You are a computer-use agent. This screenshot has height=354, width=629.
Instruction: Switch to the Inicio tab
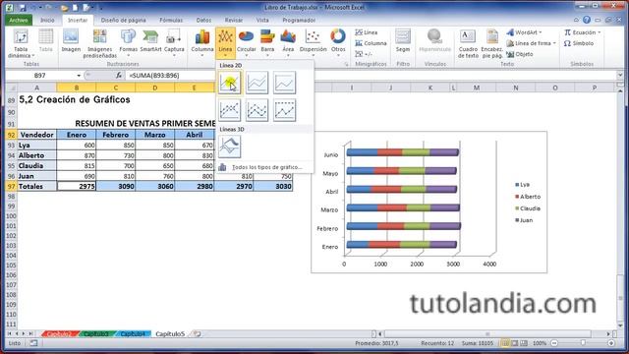[x=47, y=20]
